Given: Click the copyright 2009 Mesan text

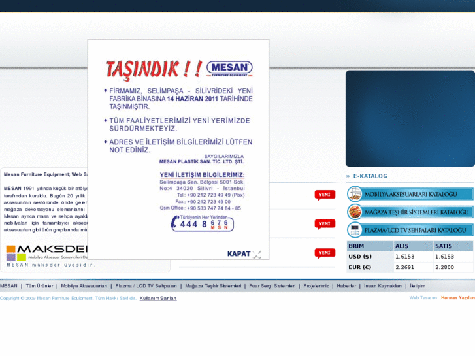Looking at the screenshot, I should pyautogui.click(x=68, y=298).
